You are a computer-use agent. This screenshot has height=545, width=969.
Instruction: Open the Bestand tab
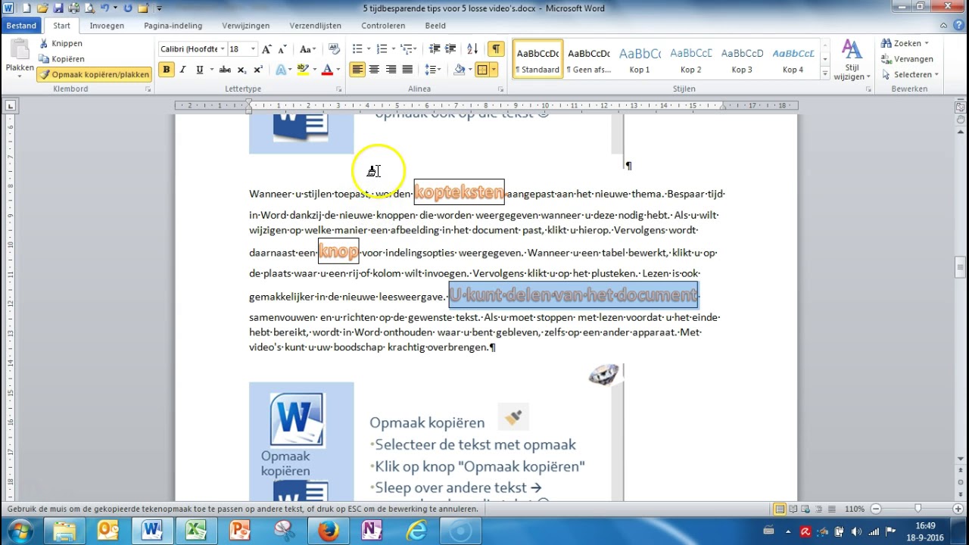coord(21,26)
